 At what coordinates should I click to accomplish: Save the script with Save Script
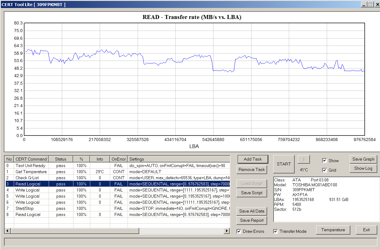coord(252,193)
